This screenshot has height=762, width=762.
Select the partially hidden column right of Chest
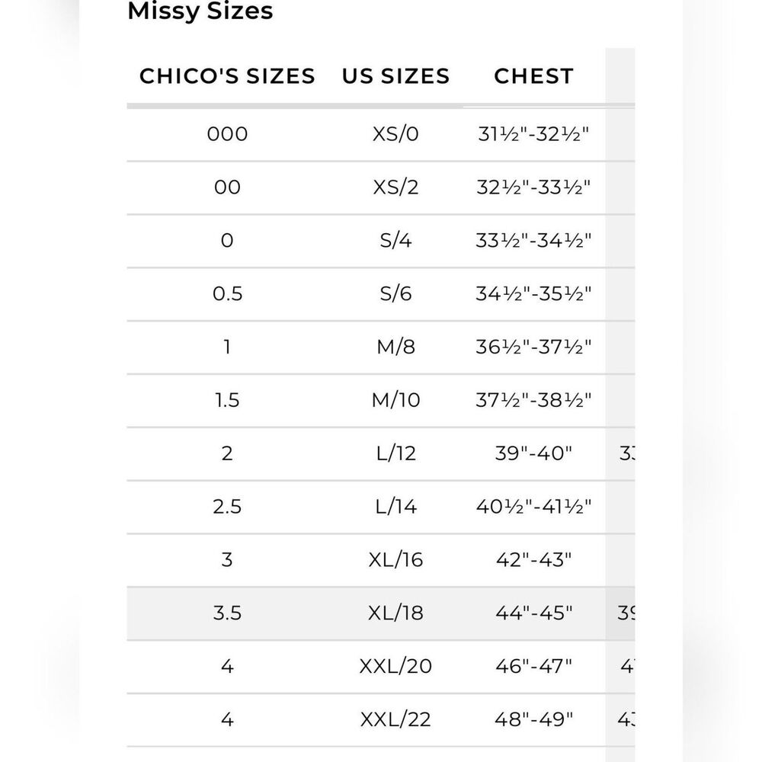click(620, 405)
